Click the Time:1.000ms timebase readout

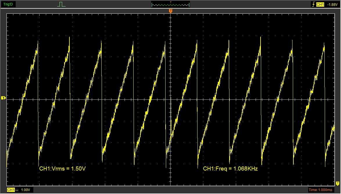(x=321, y=190)
